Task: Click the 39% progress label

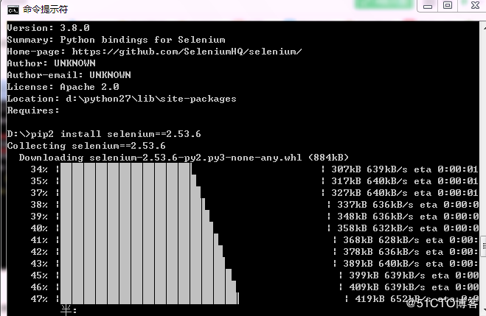Action: pos(39,217)
